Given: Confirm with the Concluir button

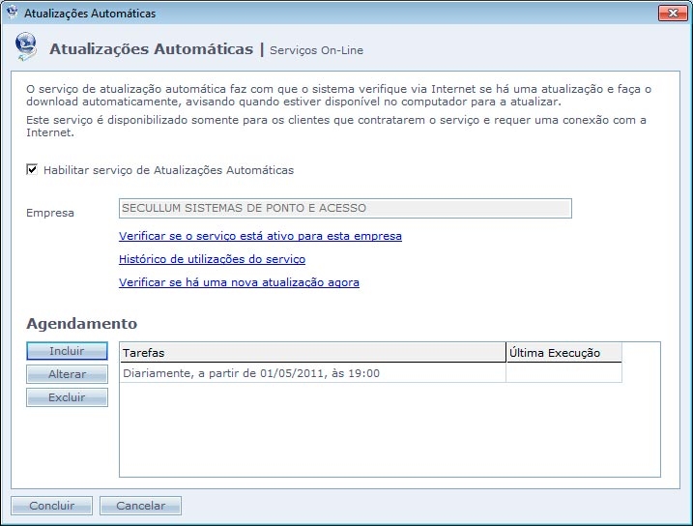Looking at the screenshot, I should [51, 506].
